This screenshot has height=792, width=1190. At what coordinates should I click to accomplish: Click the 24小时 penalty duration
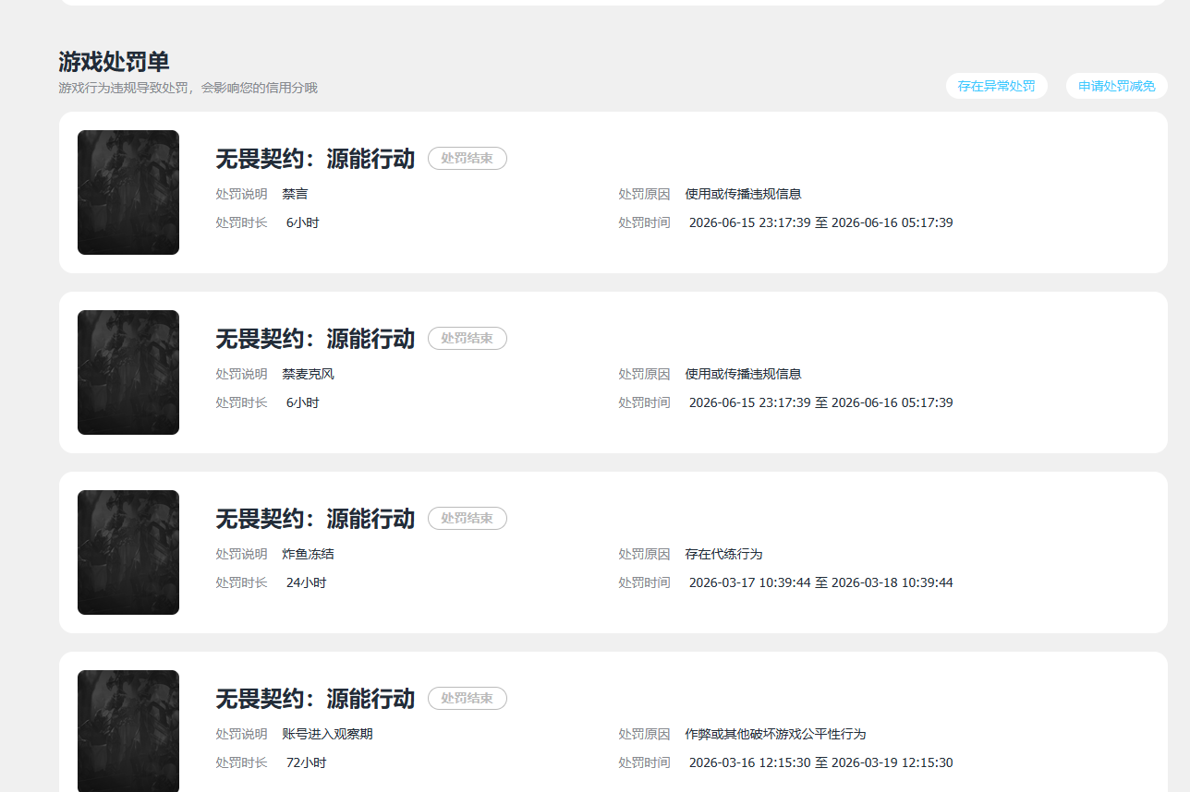[x=306, y=582]
